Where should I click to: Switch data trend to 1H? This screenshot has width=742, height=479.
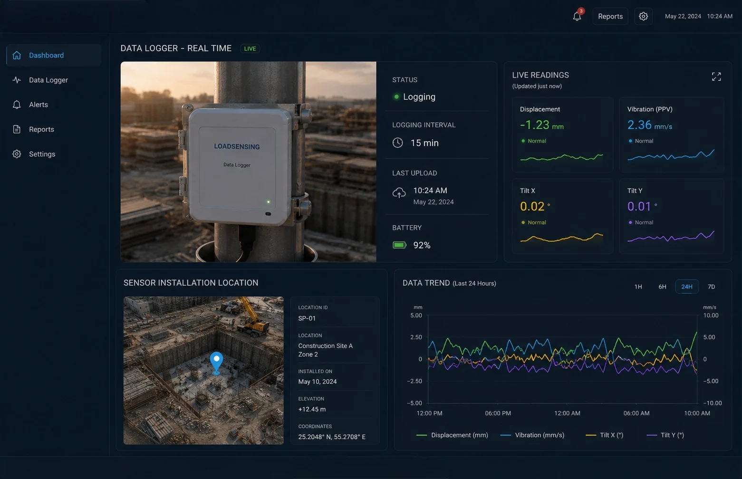(638, 287)
